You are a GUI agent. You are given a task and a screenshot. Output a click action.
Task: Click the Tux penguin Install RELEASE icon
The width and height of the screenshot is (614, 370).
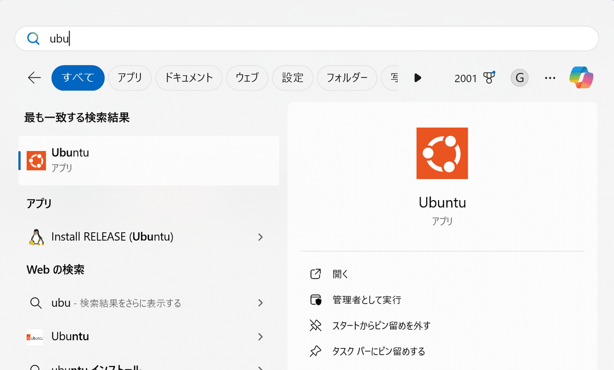[x=36, y=237]
